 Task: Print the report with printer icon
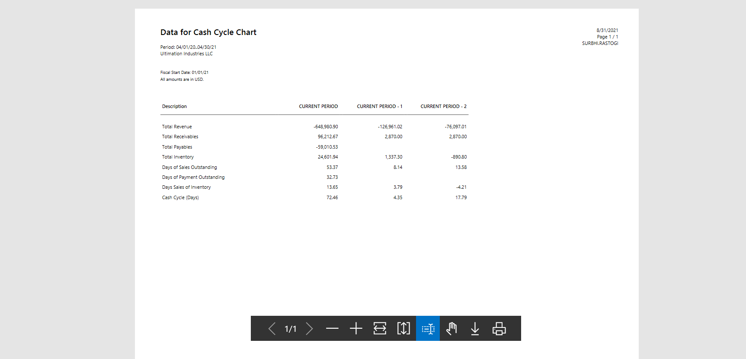[x=499, y=329]
